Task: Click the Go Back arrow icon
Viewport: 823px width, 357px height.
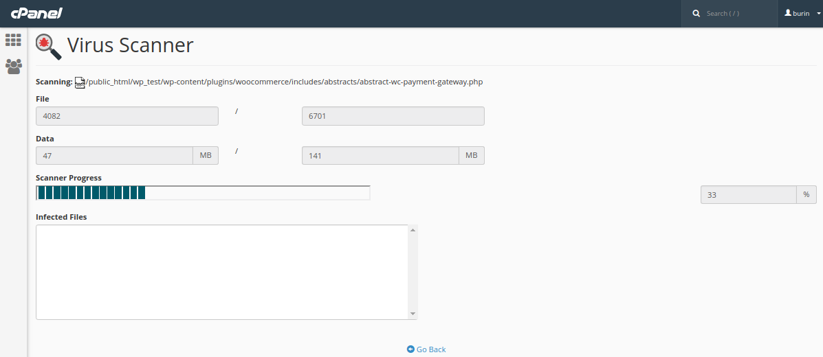Action: click(x=410, y=349)
